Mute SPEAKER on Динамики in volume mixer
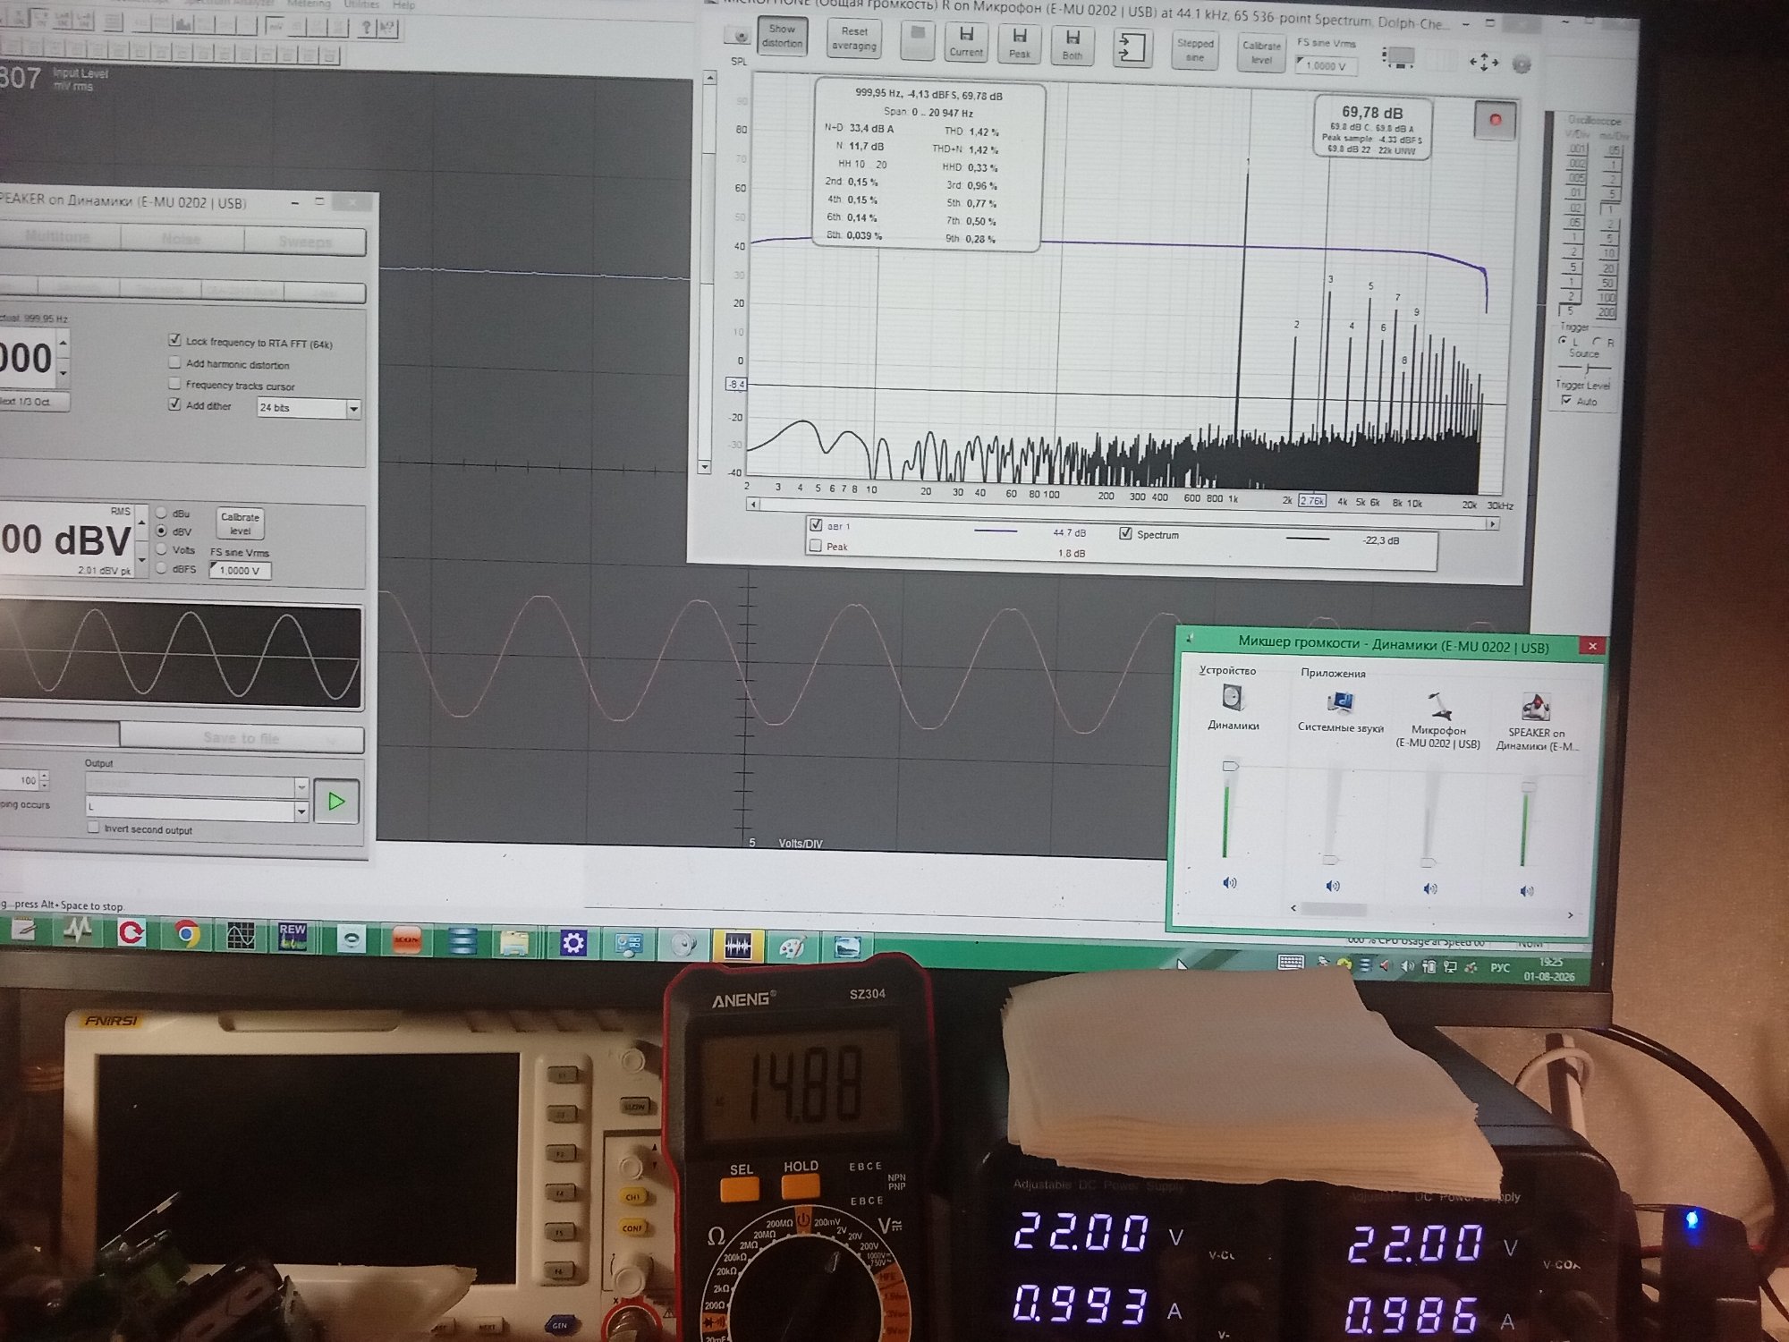 pyautogui.click(x=1527, y=891)
